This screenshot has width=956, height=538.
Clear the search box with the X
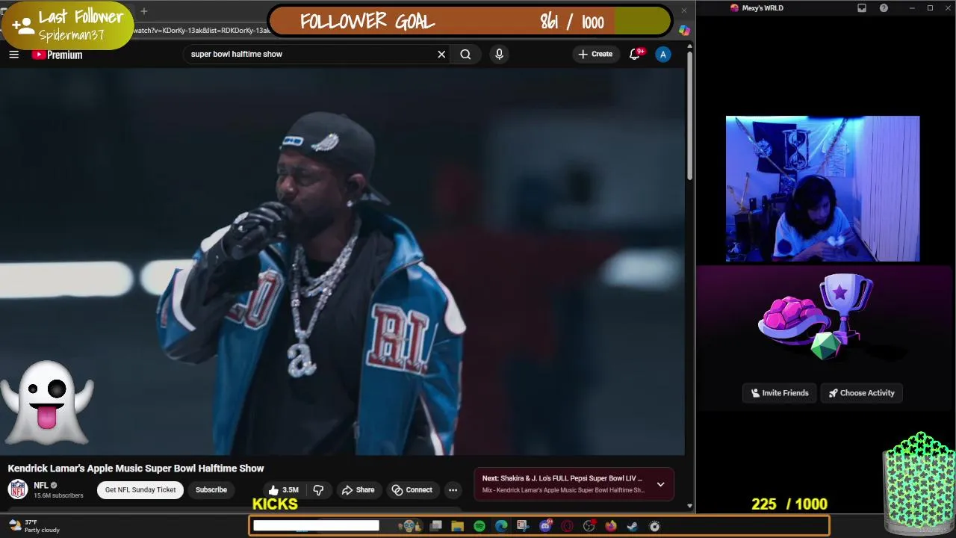click(441, 54)
